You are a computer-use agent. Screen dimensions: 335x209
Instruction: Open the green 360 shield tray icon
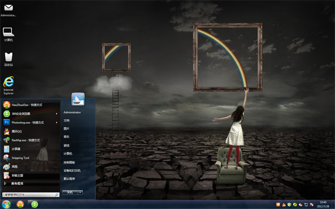(289, 205)
